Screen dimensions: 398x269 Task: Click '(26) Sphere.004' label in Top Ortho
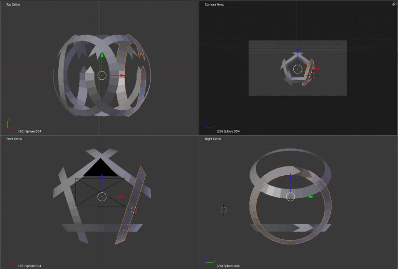click(x=30, y=131)
